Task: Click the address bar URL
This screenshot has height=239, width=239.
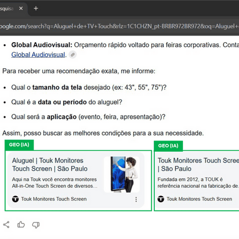Action: [x=119, y=26]
